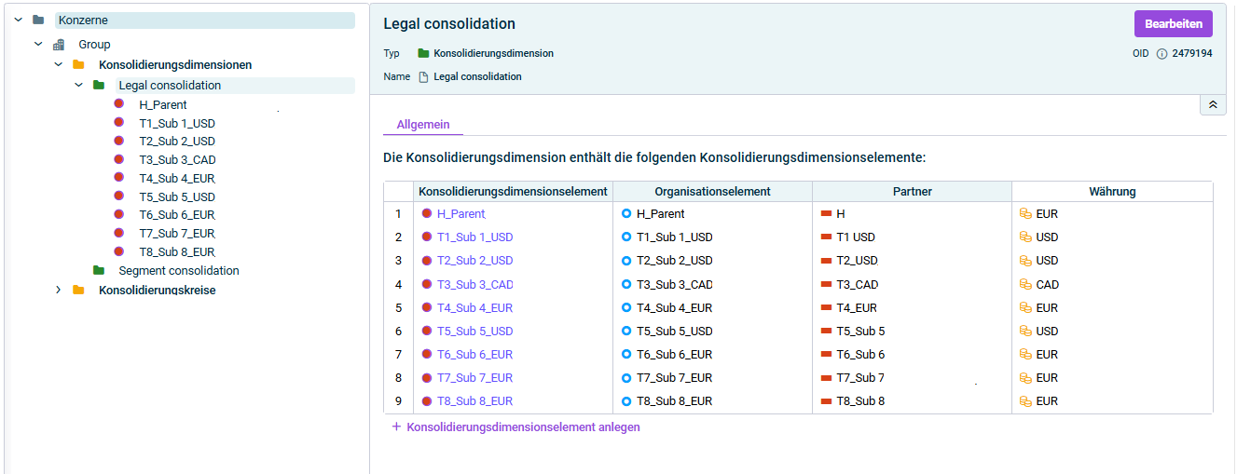Click the OID info icon
The width and height of the screenshot is (1237, 474).
pyautogui.click(x=1161, y=54)
